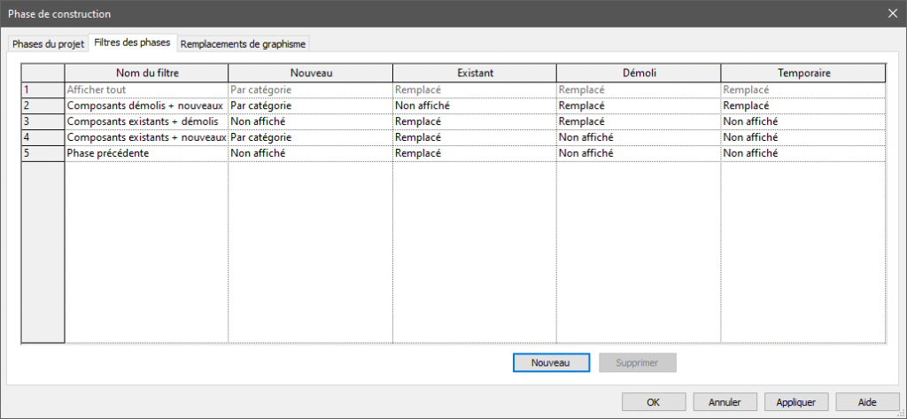Click the Nouveau button below the table
The width and height of the screenshot is (907, 419).
(x=549, y=362)
